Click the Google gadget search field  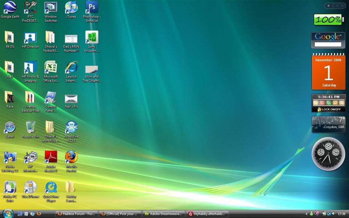tap(328, 45)
